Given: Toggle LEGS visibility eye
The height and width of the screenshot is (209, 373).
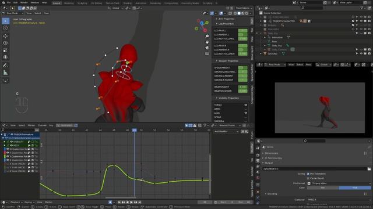Looking at the screenshot, I should 245,113.
